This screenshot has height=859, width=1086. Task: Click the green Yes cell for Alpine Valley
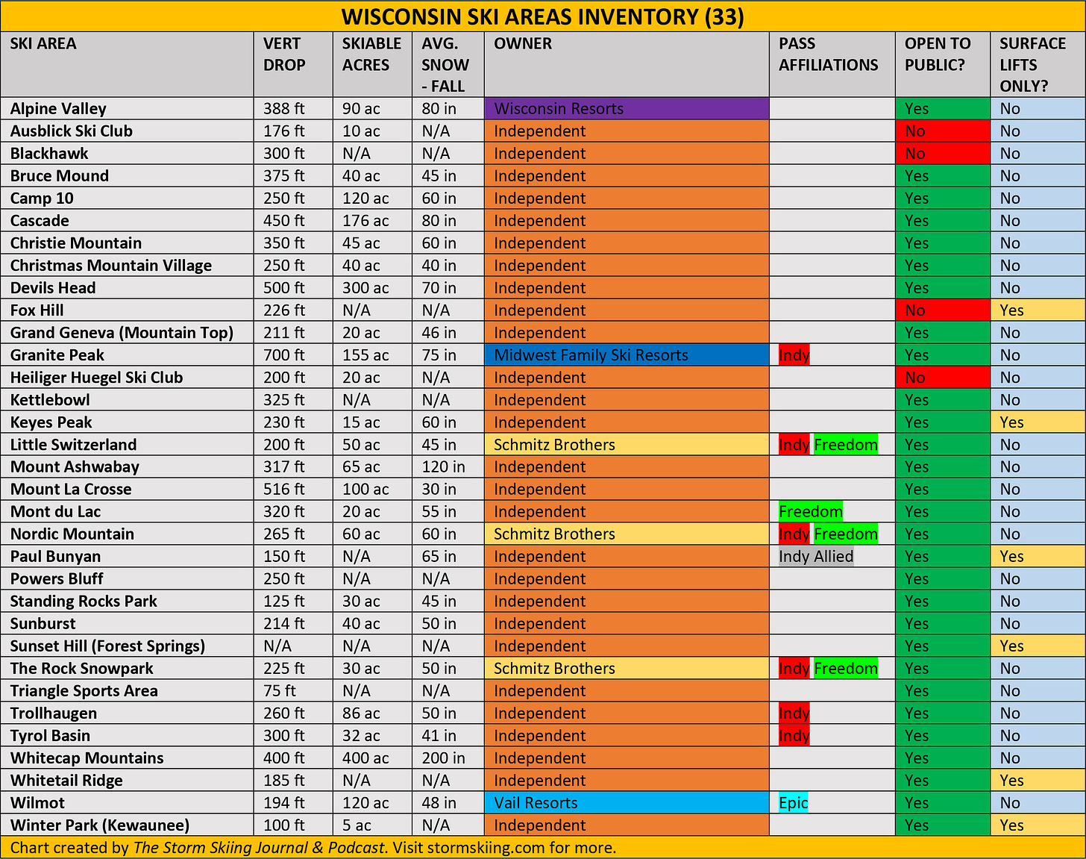click(x=943, y=108)
